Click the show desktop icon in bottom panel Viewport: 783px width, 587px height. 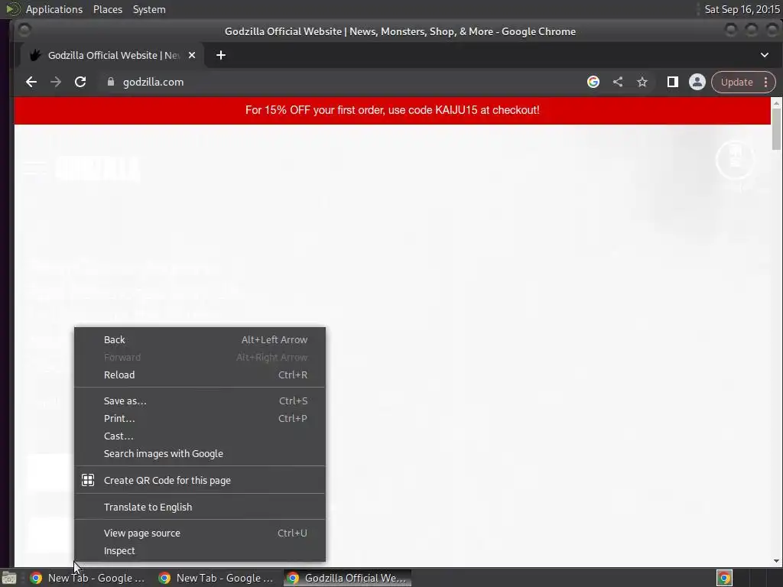[9, 578]
